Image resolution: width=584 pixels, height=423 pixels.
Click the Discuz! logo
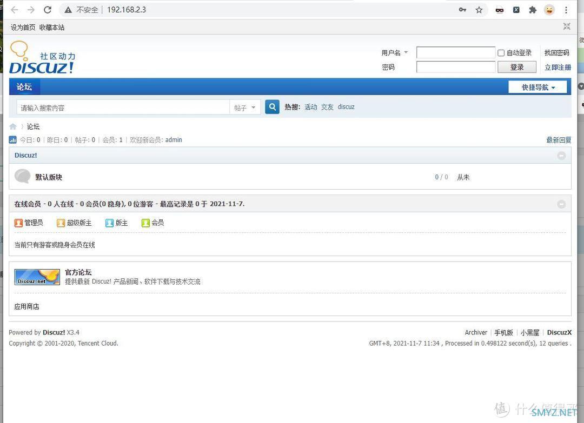[42, 57]
